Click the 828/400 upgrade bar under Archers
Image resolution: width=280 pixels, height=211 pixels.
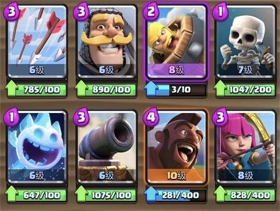tap(246, 195)
